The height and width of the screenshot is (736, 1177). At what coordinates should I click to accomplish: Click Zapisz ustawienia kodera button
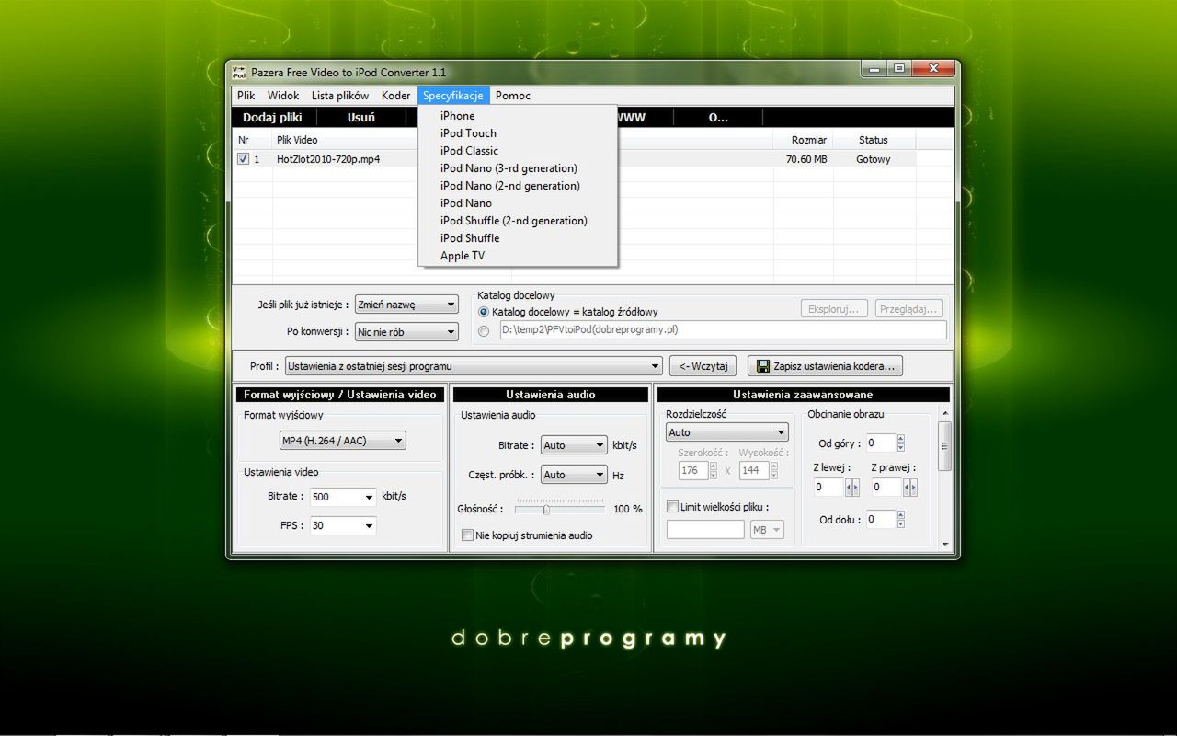[x=825, y=366]
